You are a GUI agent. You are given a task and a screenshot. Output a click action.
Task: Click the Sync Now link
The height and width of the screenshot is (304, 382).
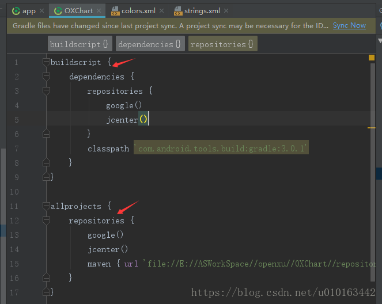(x=349, y=25)
